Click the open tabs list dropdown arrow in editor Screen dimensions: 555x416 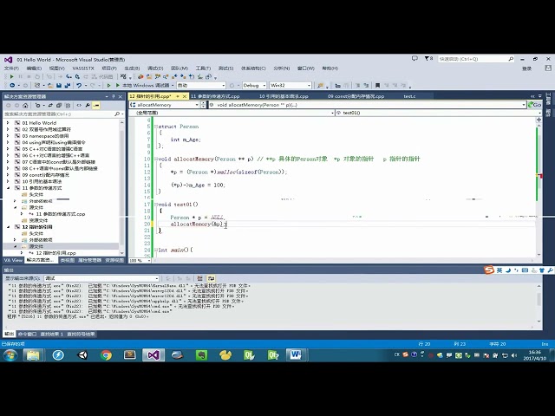539,96
